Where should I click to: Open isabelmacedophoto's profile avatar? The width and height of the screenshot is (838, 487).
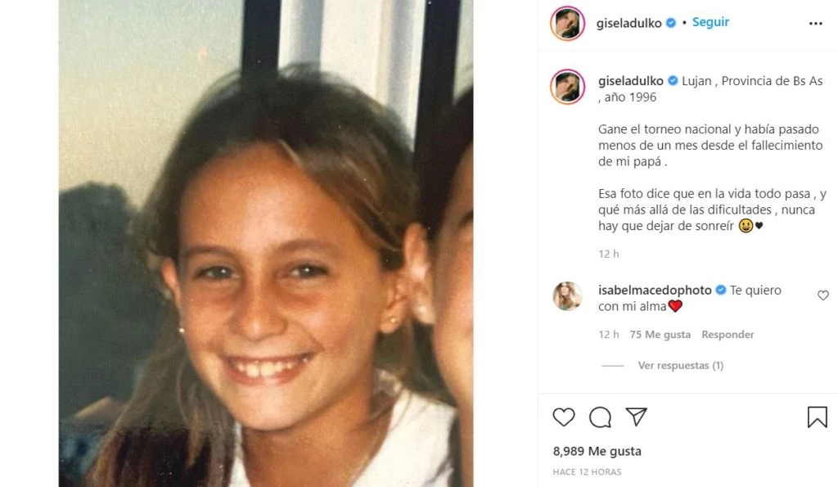(567, 296)
